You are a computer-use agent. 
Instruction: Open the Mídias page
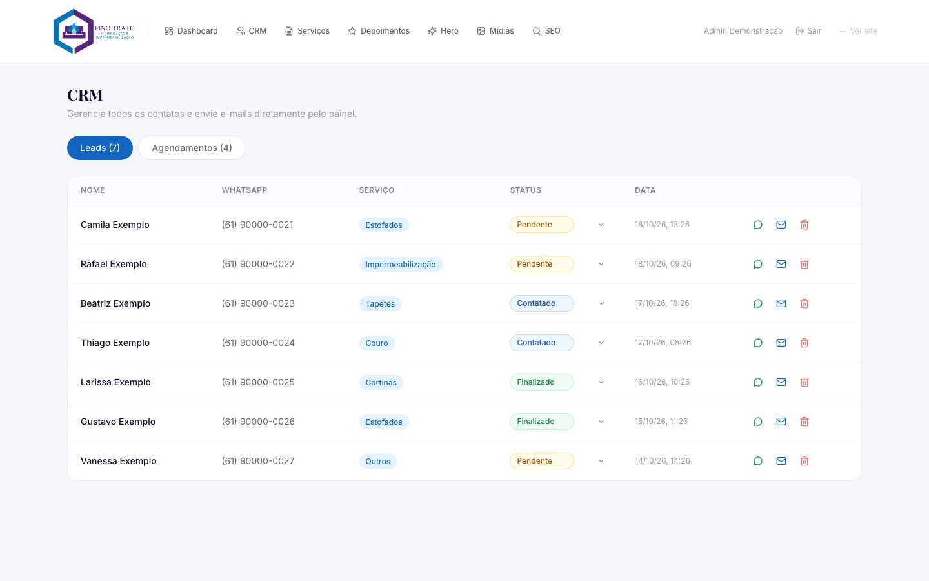click(495, 31)
